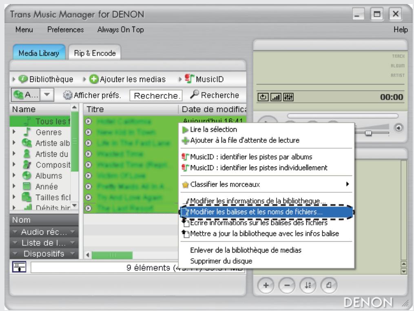The height and width of the screenshot is (311, 414).
Task: Click the Titre column header
Action: point(131,109)
